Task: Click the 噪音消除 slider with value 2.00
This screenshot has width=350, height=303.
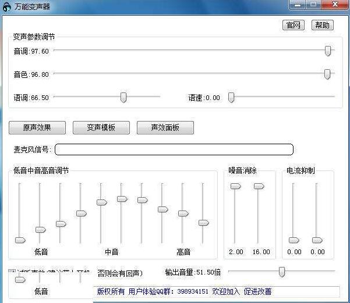Action: pos(236,186)
